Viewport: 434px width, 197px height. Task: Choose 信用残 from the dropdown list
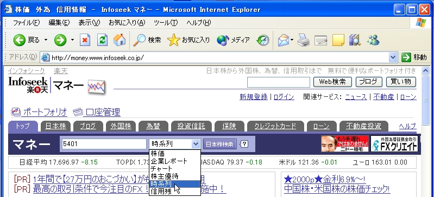(x=175, y=191)
